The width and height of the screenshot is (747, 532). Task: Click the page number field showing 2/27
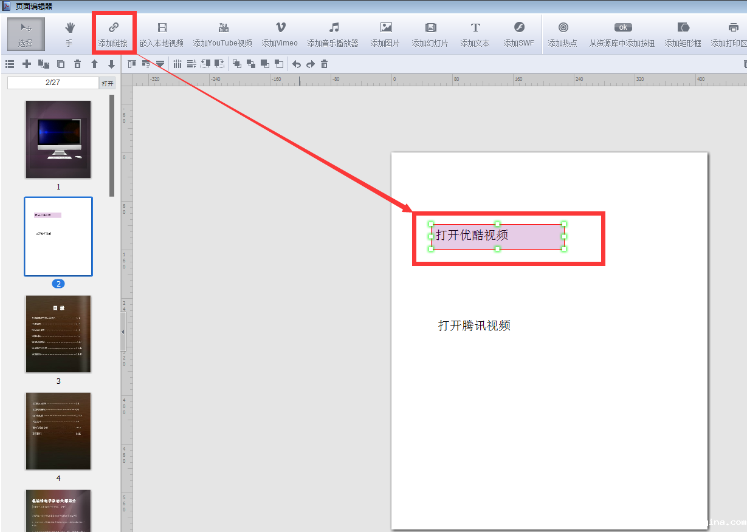pyautogui.click(x=53, y=83)
